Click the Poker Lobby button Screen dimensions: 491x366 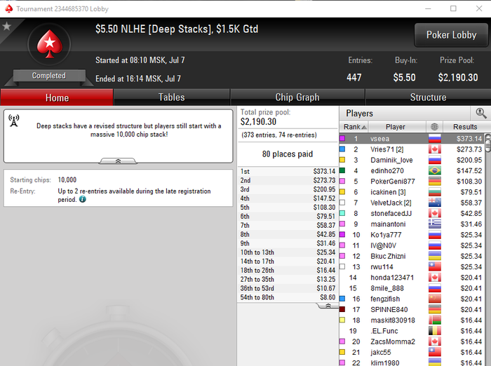point(451,35)
